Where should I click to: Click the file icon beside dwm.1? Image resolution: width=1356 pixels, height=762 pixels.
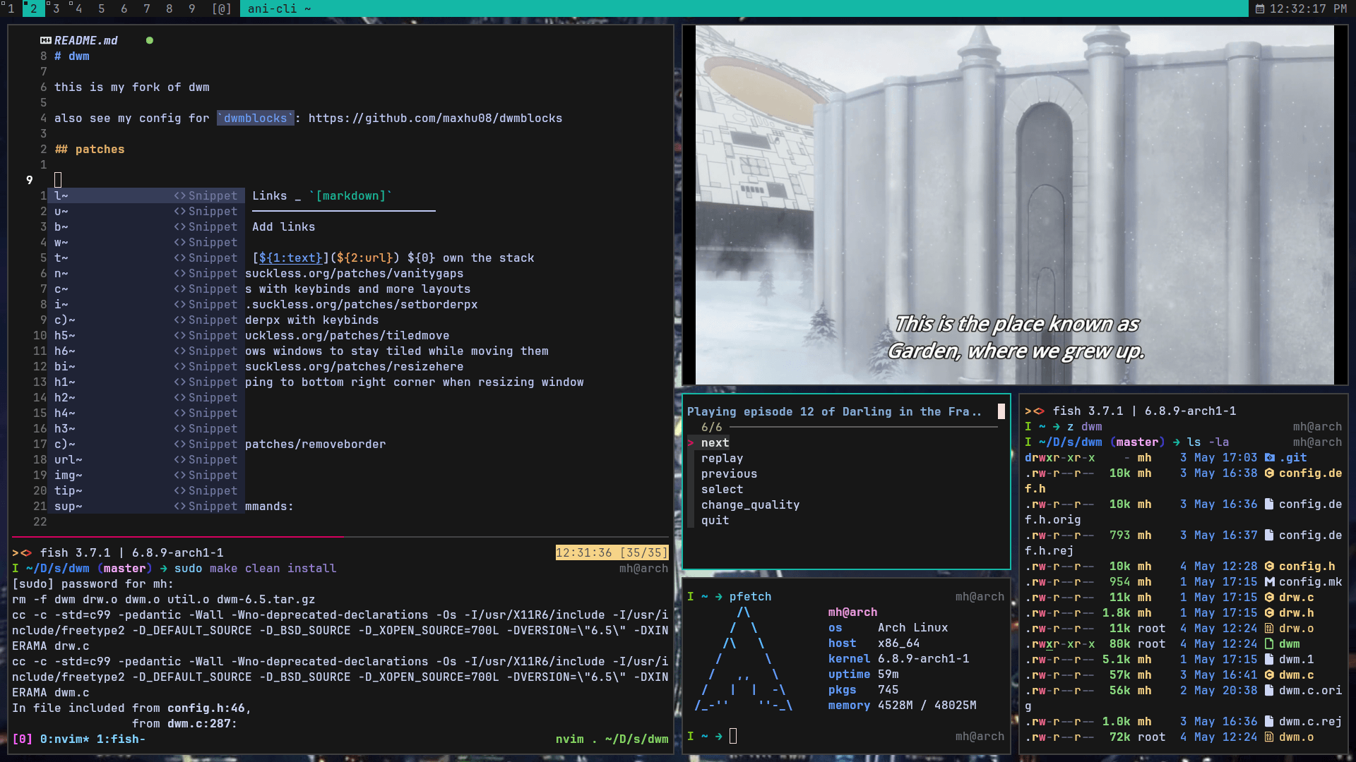point(1270,659)
